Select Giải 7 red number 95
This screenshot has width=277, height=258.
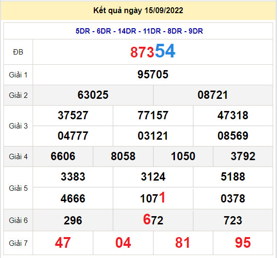[243, 242]
